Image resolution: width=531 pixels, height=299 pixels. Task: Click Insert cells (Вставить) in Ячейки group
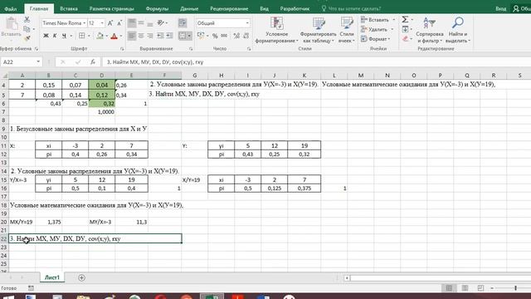[x=375, y=20]
